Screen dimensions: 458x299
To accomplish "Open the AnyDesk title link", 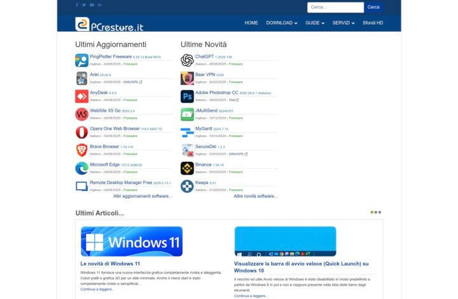I will [x=99, y=93].
